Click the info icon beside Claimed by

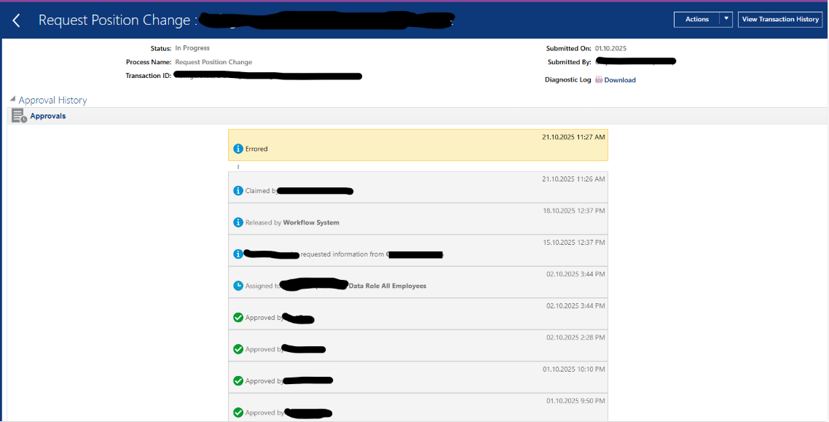238,190
